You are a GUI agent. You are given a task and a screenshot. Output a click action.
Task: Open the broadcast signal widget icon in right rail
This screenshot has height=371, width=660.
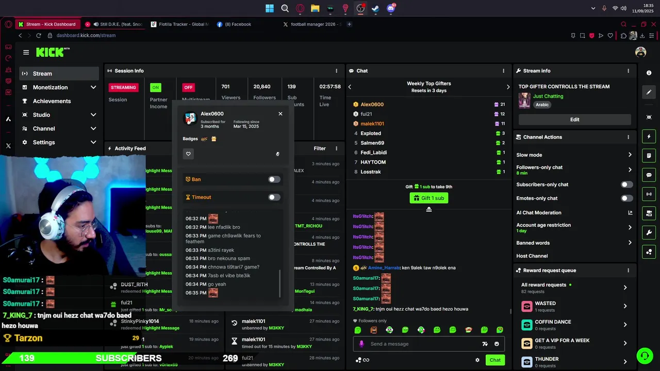pyautogui.click(x=649, y=194)
